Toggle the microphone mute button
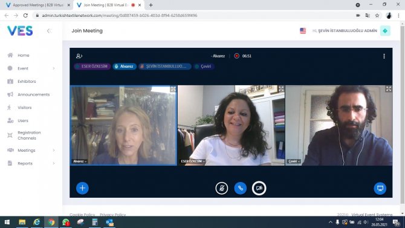The image size is (405, 228). 222,188
